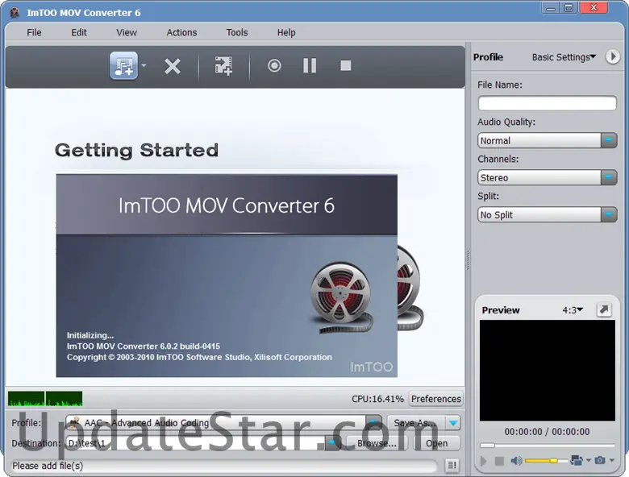Click the Remove (X) toolbar icon

coord(173,66)
